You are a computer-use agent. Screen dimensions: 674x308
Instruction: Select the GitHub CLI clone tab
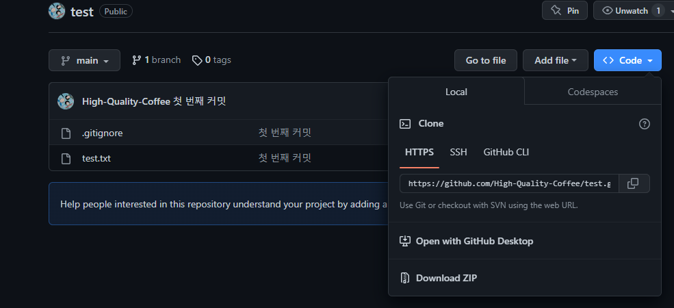coord(506,152)
